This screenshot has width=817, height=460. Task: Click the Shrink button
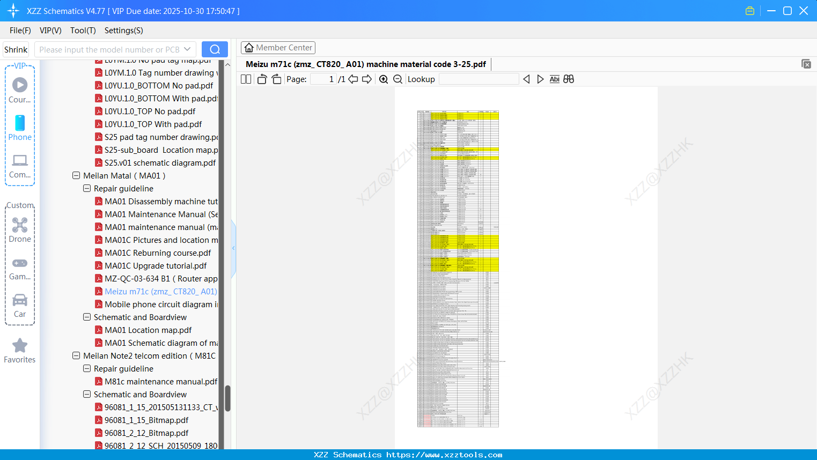tap(16, 49)
